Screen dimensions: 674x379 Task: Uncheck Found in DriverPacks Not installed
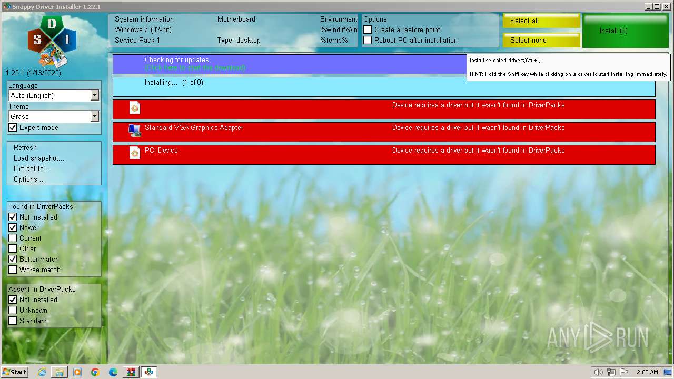(x=13, y=217)
